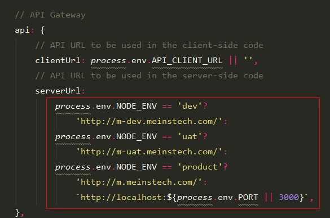Click the closing brace of api block
This screenshot has height=218, width=330.
tap(17, 213)
